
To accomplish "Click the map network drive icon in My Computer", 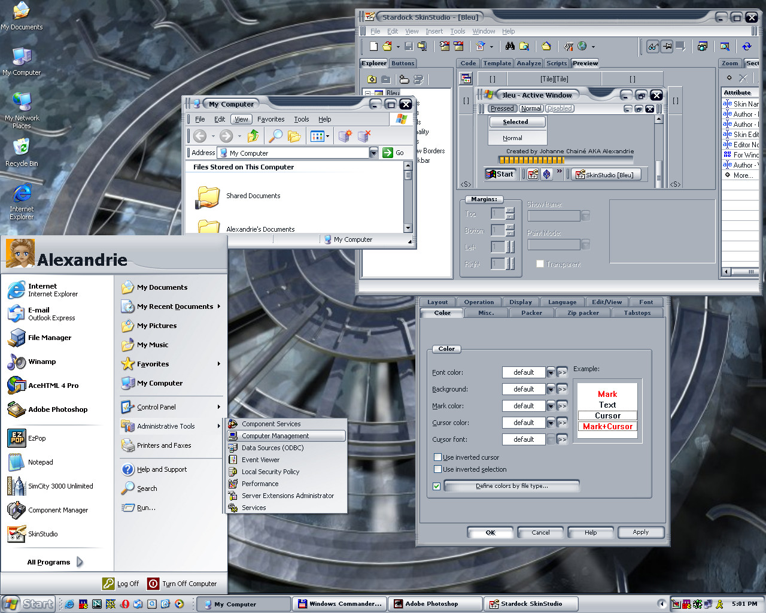I will coord(345,136).
